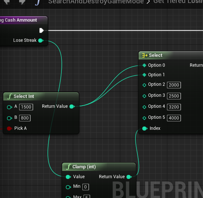Click the Option 5 input pin
Image resolution: width=203 pixels, height=198 pixels.
pos(144,118)
